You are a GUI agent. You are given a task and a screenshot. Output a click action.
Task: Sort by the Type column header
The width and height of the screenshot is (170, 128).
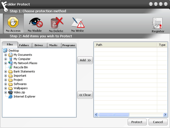162,45
